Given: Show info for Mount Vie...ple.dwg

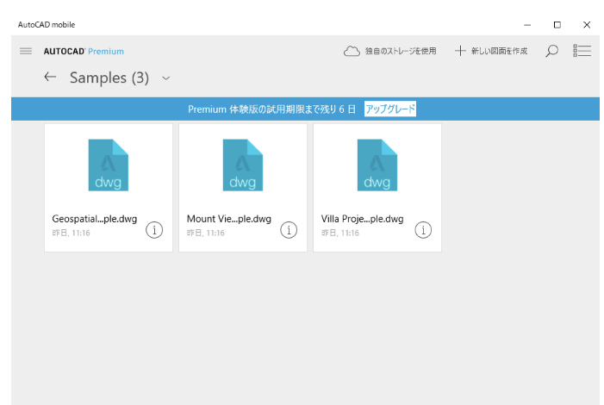Looking at the screenshot, I should [x=289, y=230].
